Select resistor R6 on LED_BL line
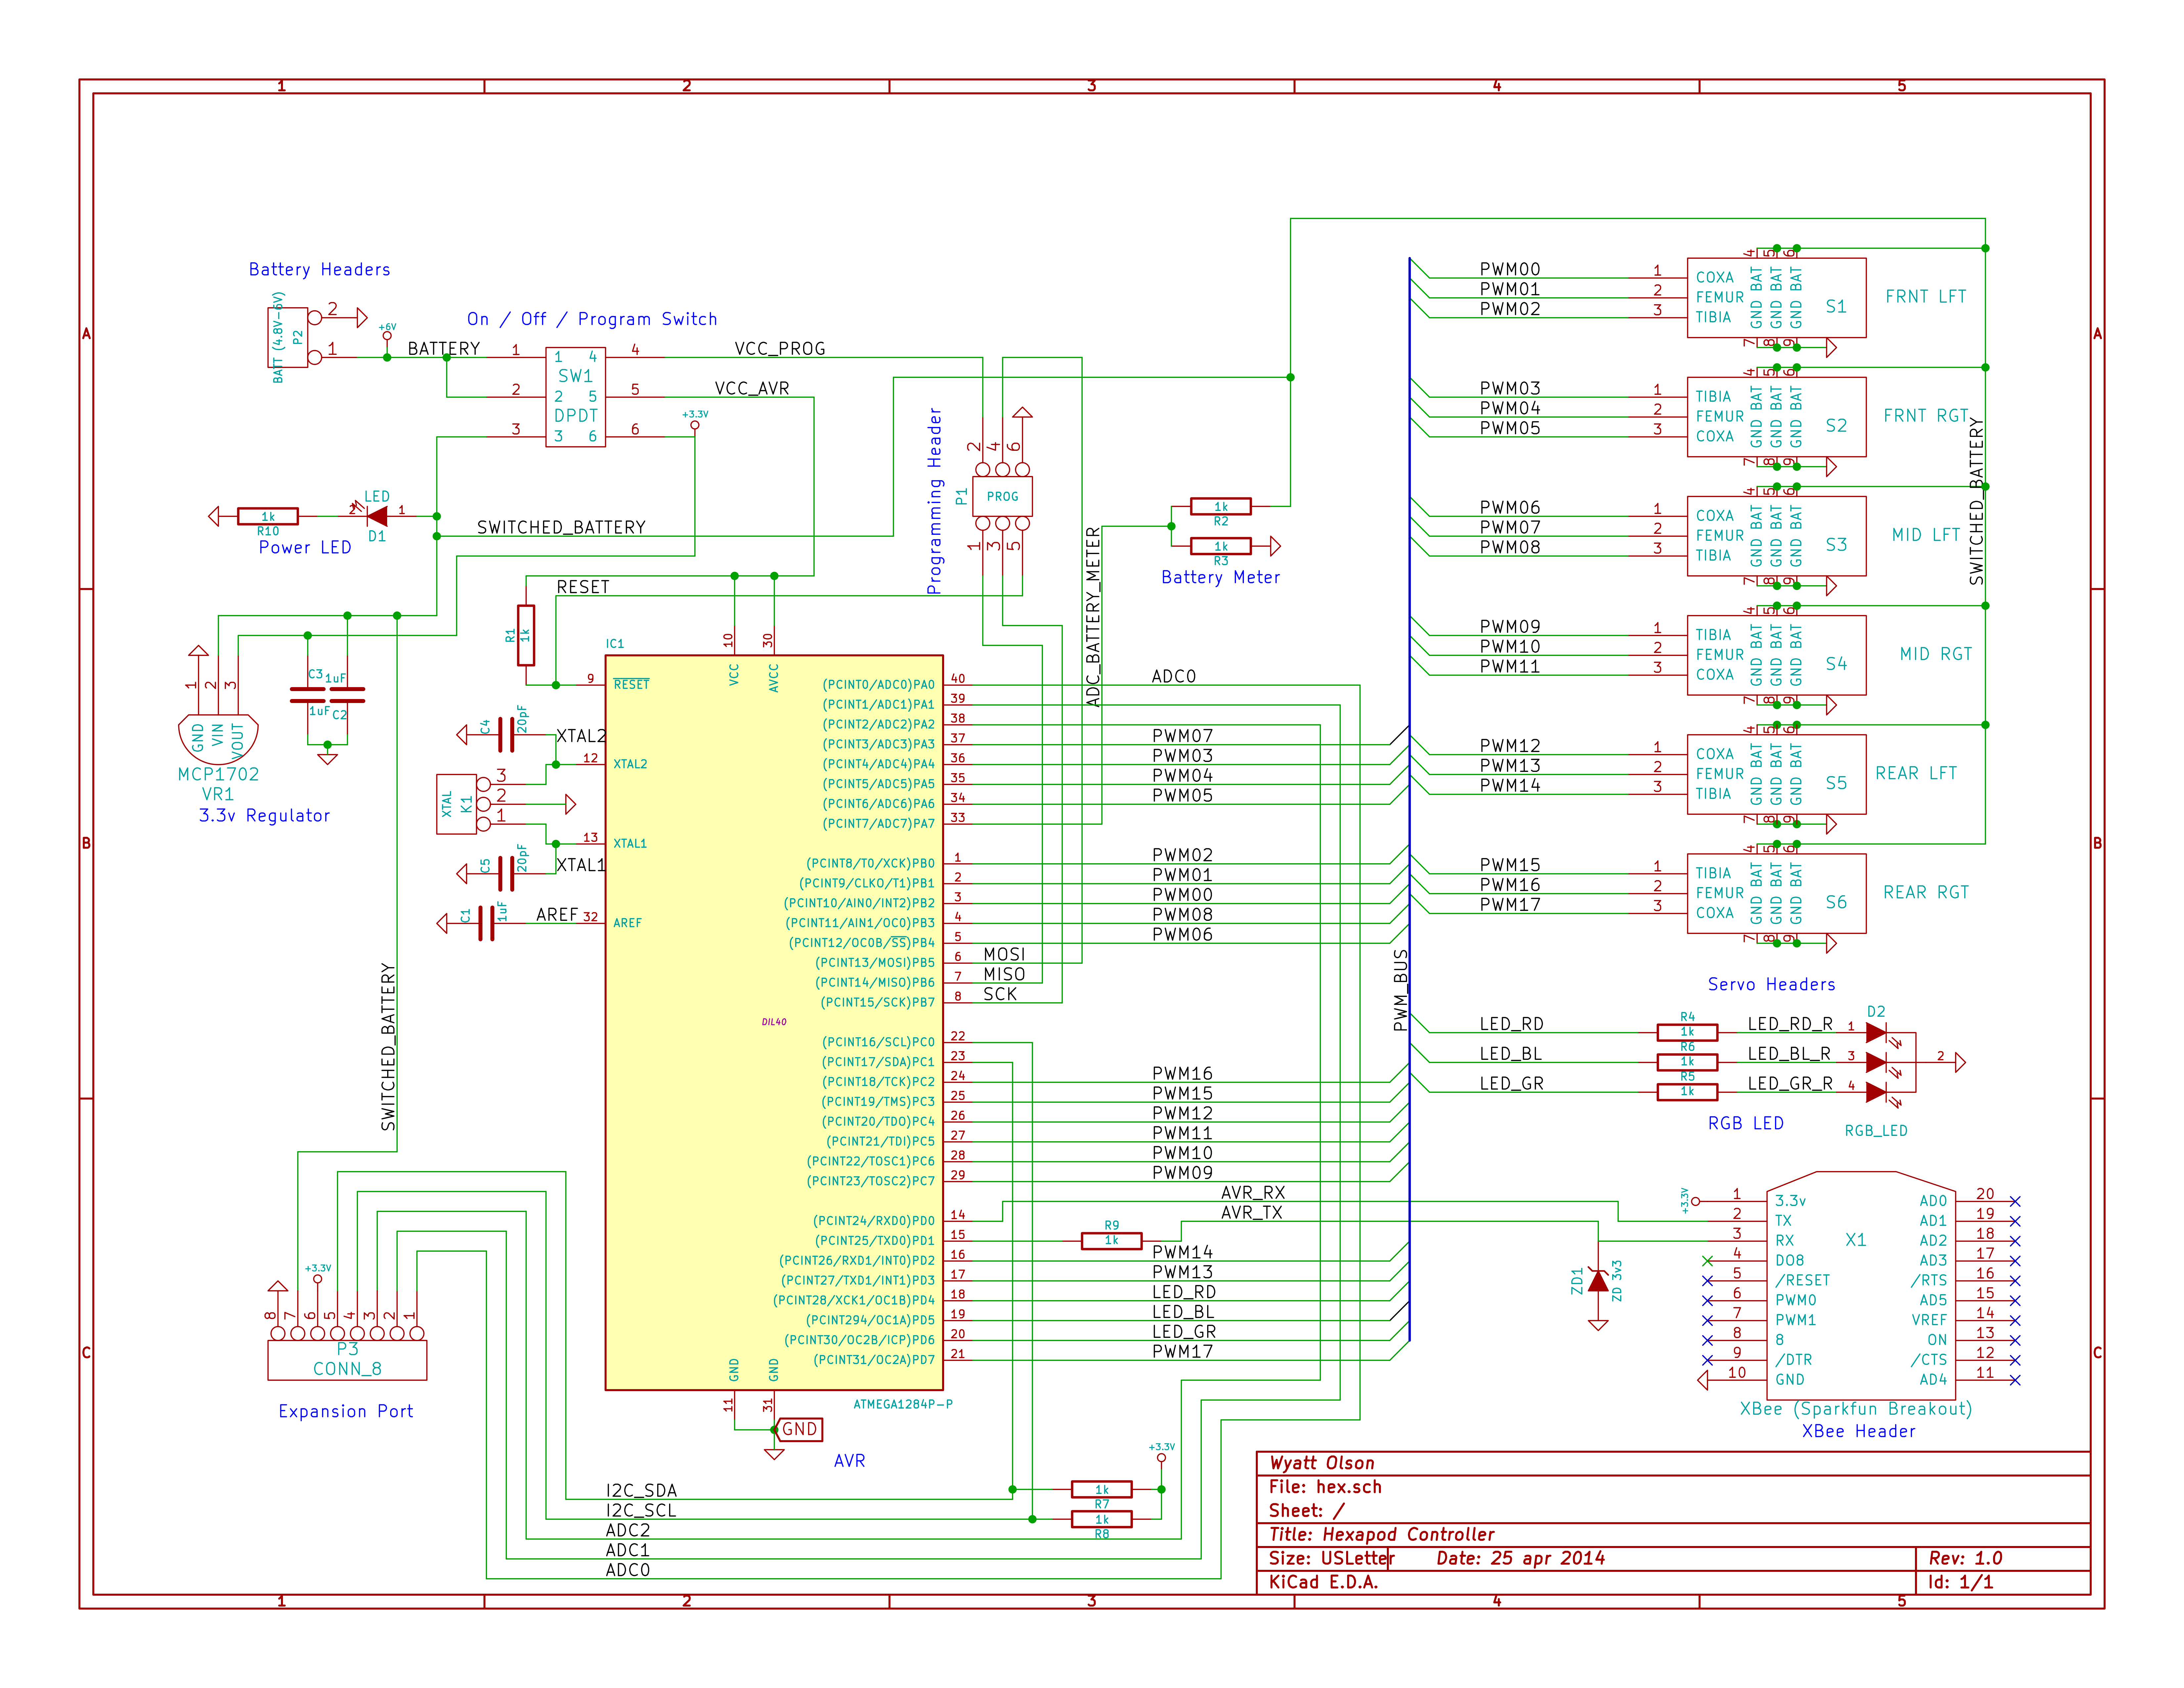Image resolution: width=2184 pixels, height=1688 pixels. 1687,1062
